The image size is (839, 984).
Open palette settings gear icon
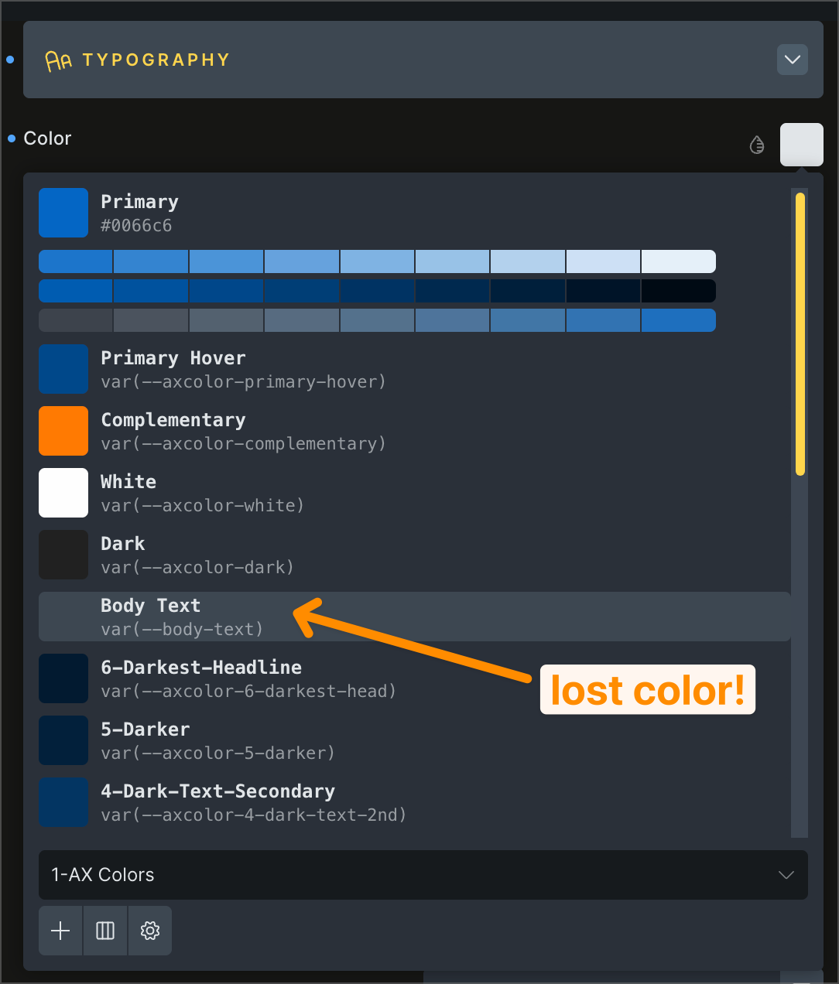click(x=150, y=931)
